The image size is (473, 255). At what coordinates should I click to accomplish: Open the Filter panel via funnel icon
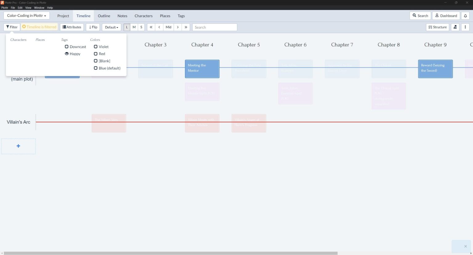(x=11, y=27)
